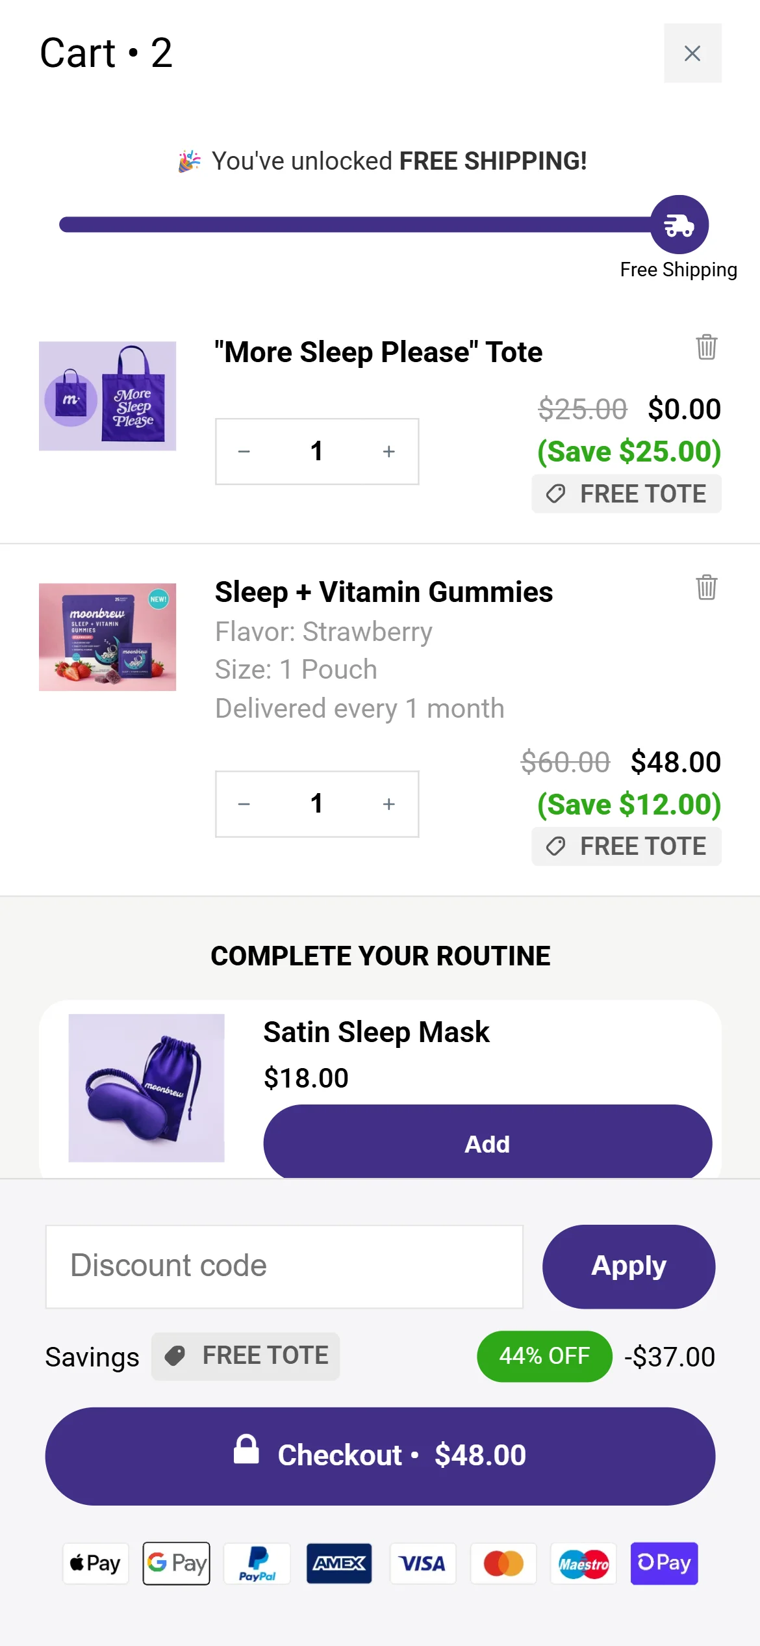The image size is (760, 1646).
Task: Increase tote quantity with plus button
Action: 389,452
